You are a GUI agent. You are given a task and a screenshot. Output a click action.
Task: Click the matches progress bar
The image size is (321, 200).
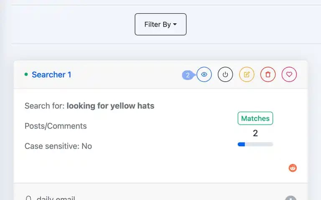[x=255, y=144]
